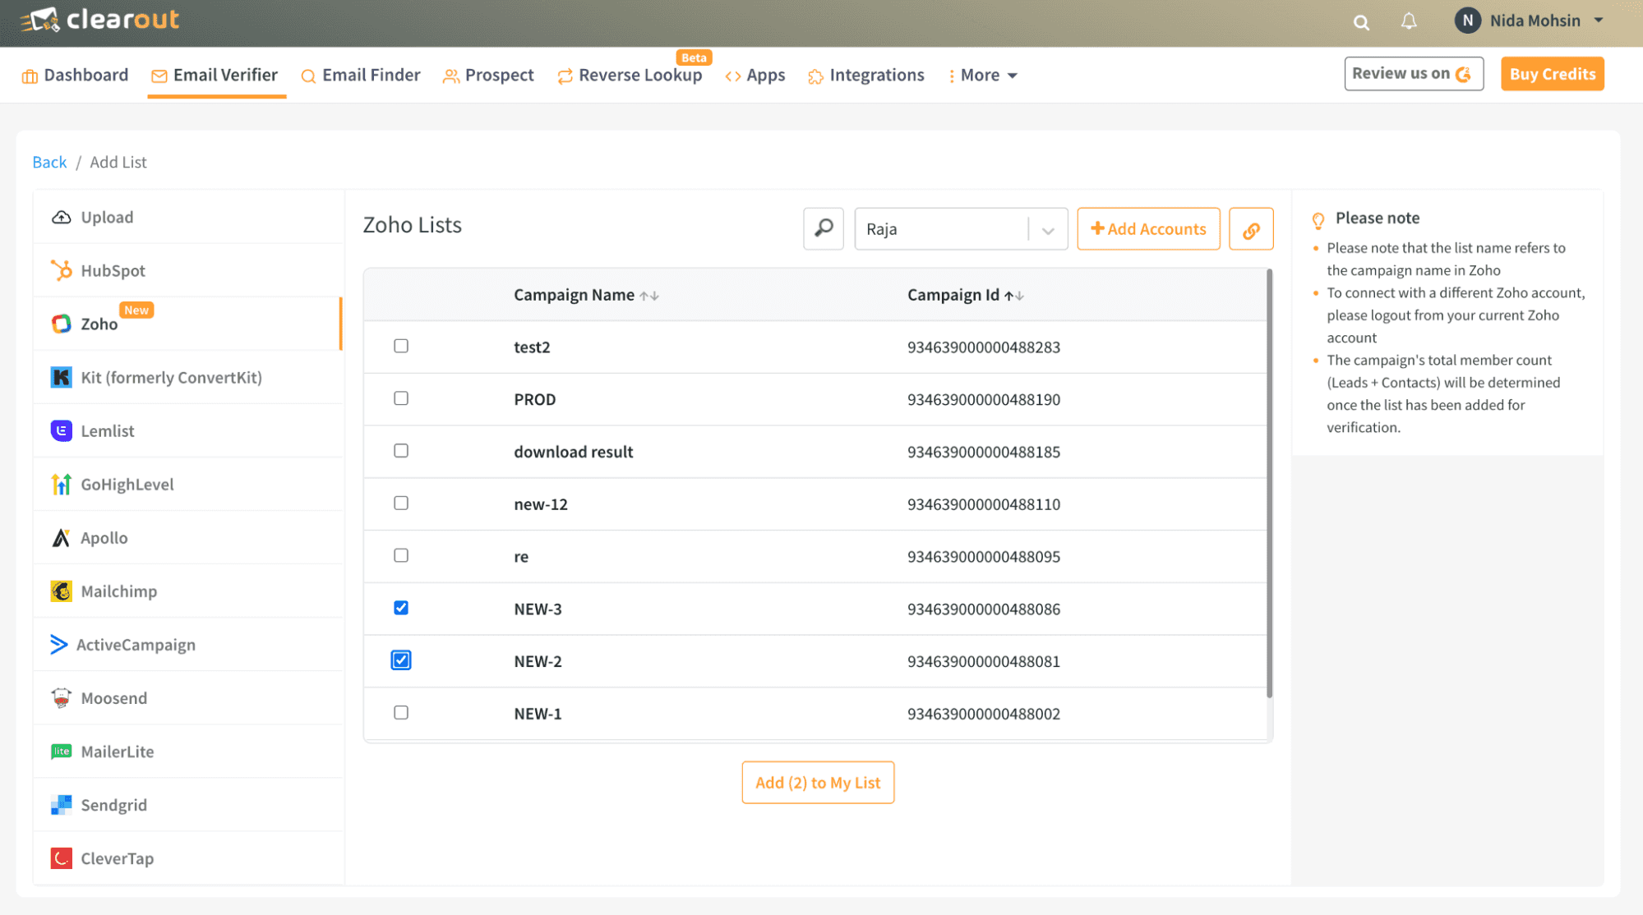Click campaign id 934639000000488081

[x=983, y=661]
